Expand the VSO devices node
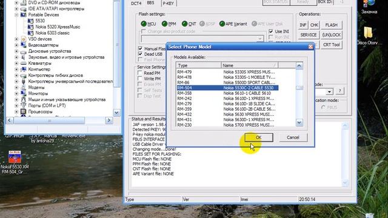This screenshot has width=388, height=218. pos(16,39)
